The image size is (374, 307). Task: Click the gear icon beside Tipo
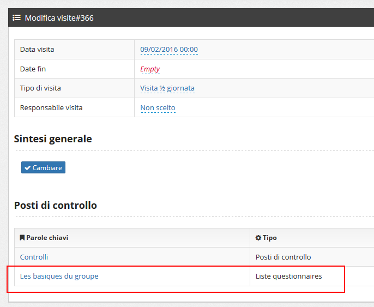tap(258, 238)
